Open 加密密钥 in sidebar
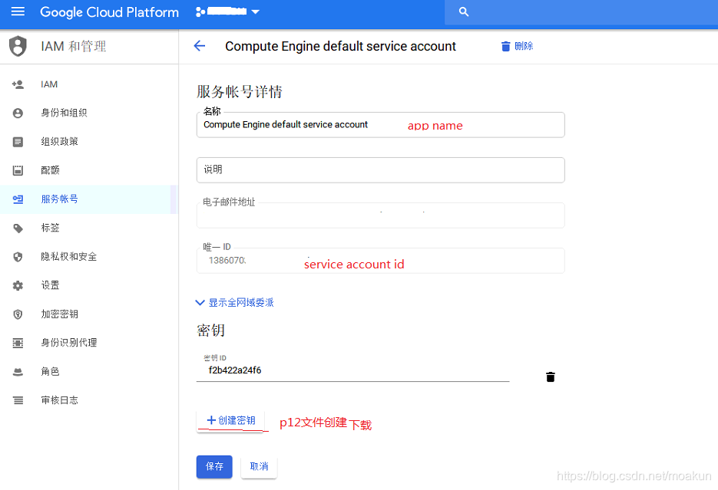Screen dimensions: 718x490 89,314
